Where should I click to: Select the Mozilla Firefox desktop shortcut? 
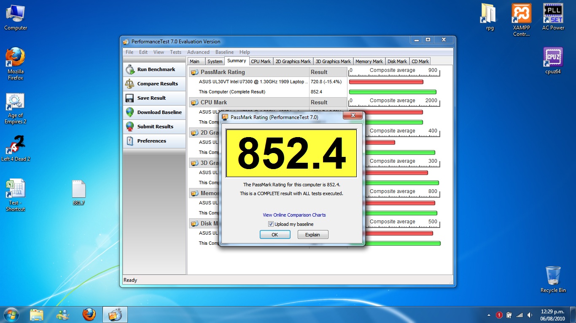[16, 64]
